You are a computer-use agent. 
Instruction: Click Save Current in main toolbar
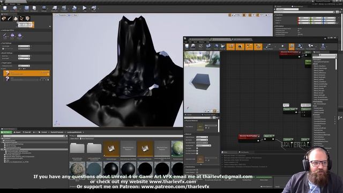click(x=5, y=9)
